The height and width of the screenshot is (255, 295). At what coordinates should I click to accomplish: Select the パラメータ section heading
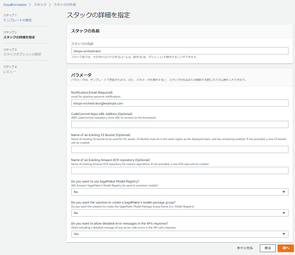pyautogui.click(x=81, y=75)
